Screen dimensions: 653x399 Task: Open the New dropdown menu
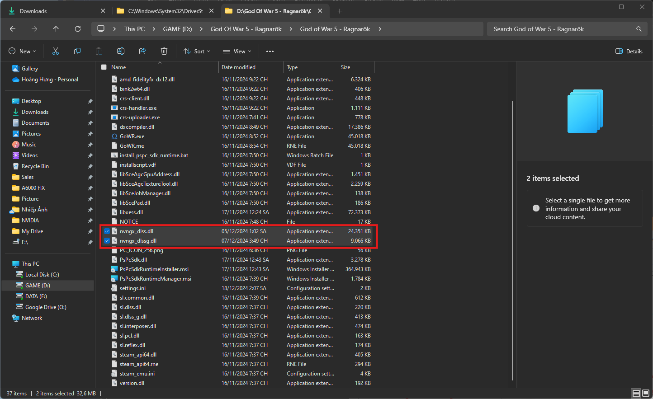(22, 51)
